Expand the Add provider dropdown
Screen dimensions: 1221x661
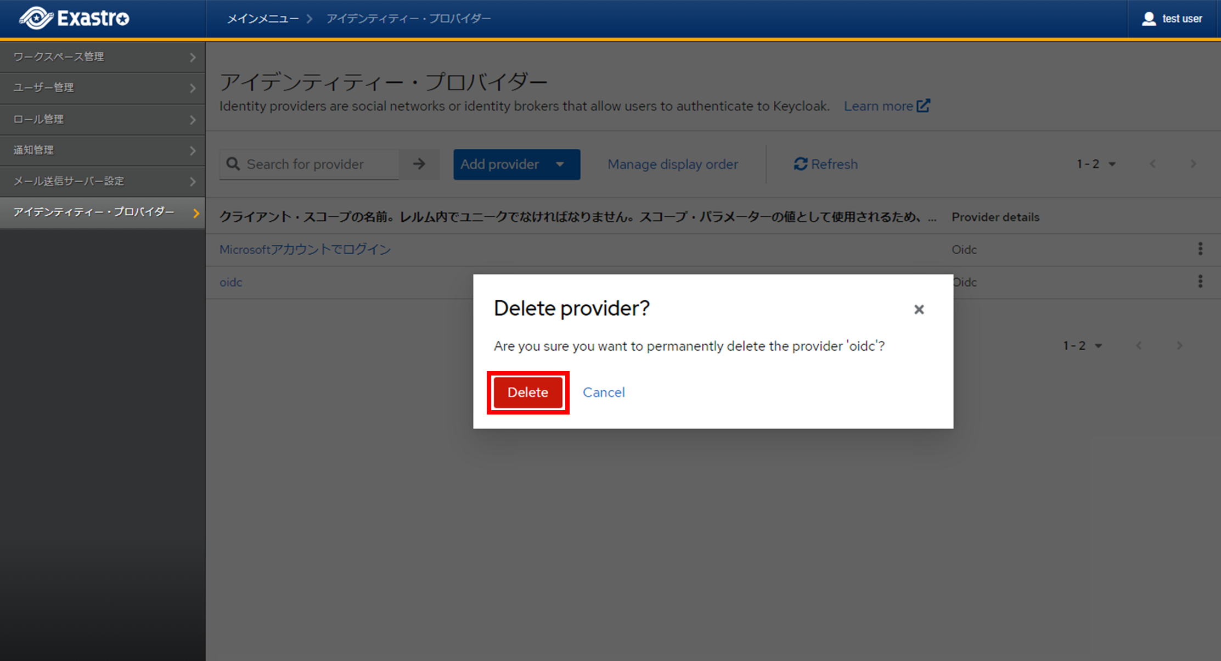click(516, 164)
